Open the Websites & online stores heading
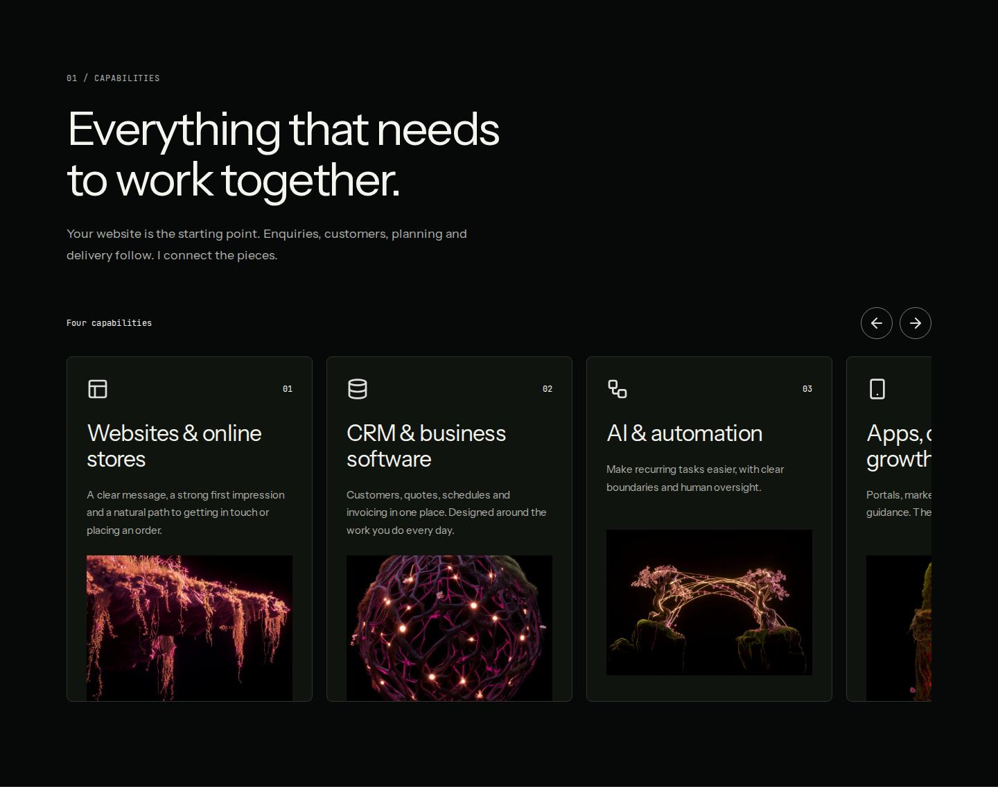The height and width of the screenshot is (787, 998). [174, 446]
